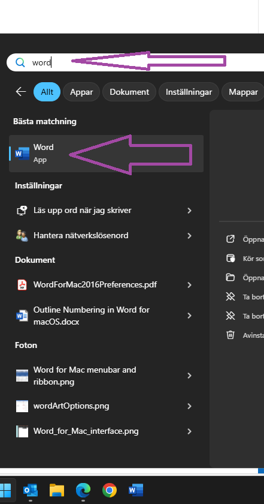Screen dimensions: 264x504
Task: Click the users icon beside 'Hantera nätverkslösenord'
Action: 22,236
